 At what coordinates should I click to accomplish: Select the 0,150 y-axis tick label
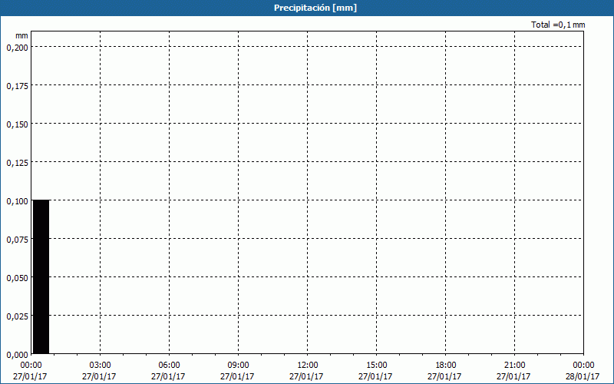coord(17,124)
